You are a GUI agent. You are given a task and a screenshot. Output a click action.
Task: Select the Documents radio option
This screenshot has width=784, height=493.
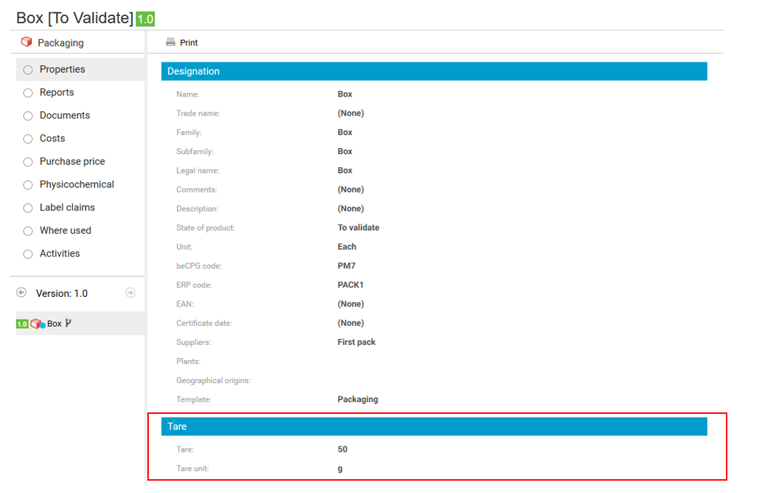(28, 116)
